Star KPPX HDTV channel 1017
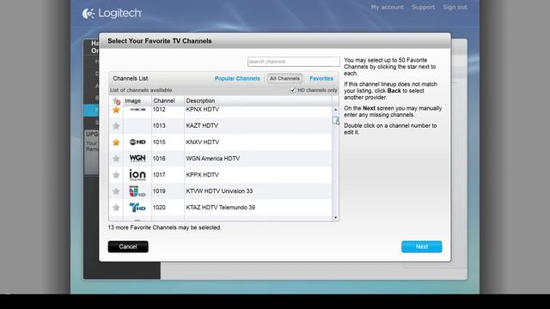Screen dimensions: 550x309 (x=116, y=175)
